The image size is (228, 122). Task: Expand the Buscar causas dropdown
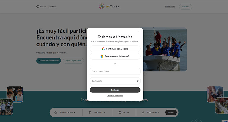[x=67, y=112]
